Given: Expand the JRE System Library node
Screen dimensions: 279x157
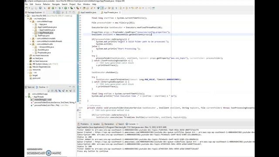Looking at the screenshot, I should [28, 64].
